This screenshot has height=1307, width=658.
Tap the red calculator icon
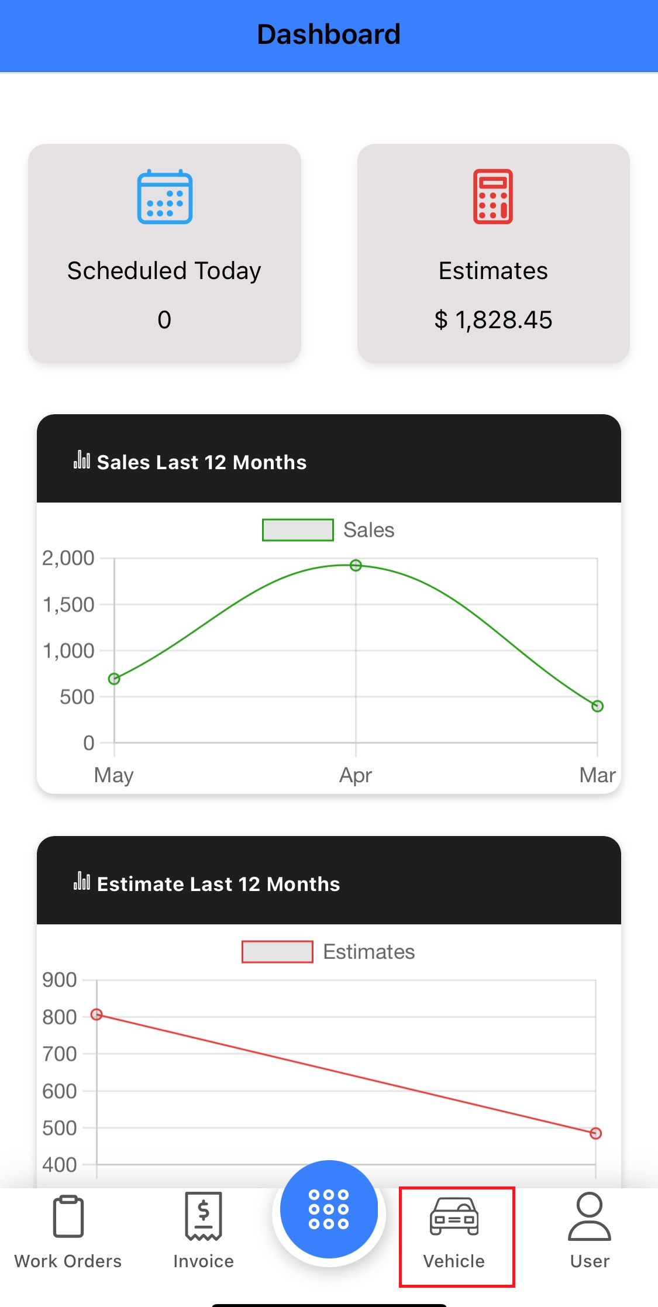click(x=493, y=197)
